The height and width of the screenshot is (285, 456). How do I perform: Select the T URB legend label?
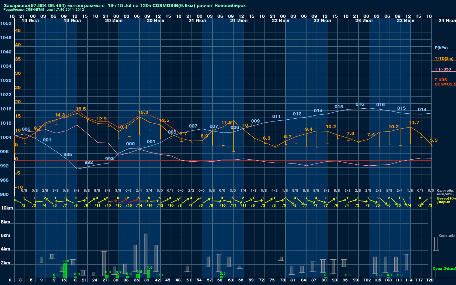pos(441,80)
